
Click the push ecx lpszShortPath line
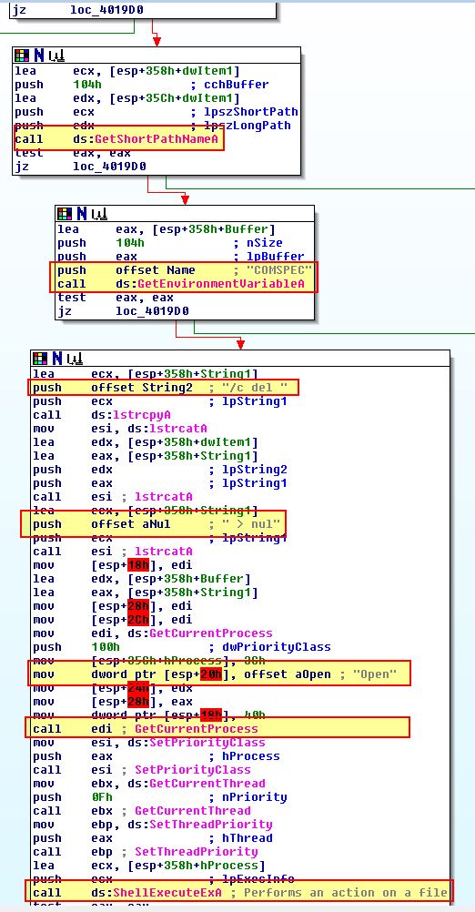click(157, 112)
